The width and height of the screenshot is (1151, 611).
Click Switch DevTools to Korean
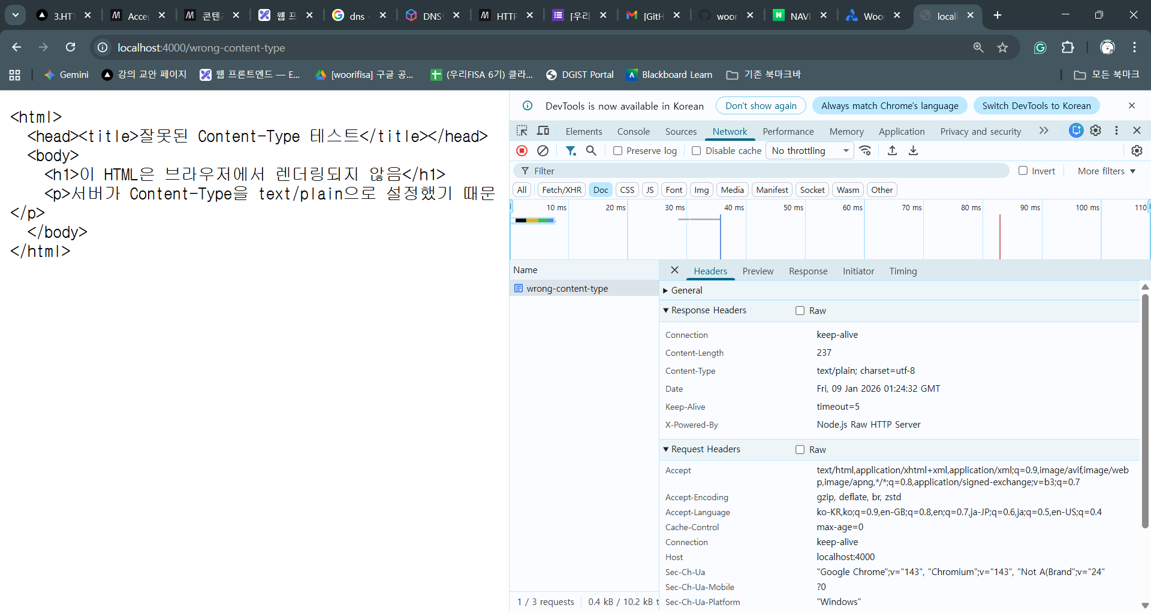tap(1036, 105)
